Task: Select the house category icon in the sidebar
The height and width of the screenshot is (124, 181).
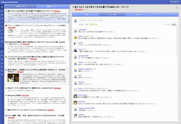Action: pos(2,18)
